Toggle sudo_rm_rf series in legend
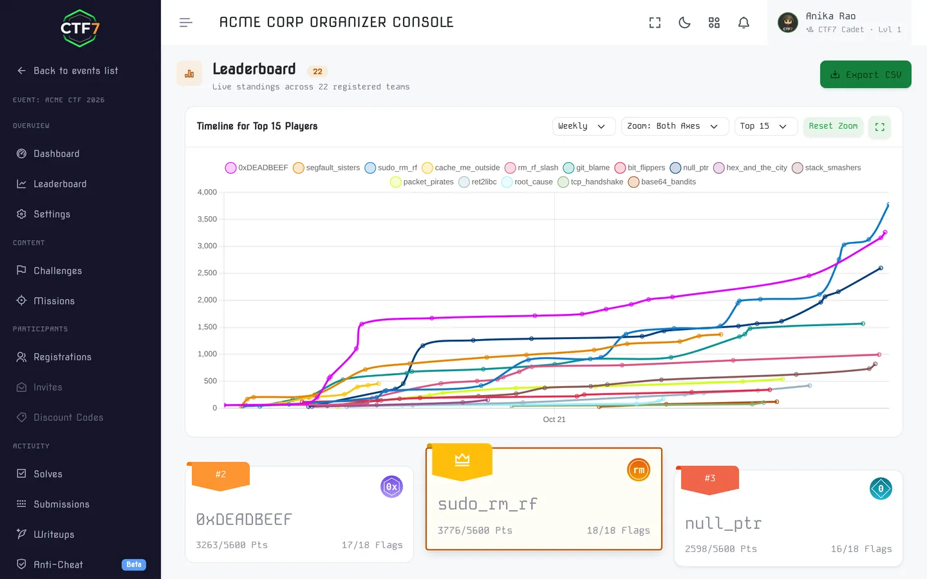 (x=391, y=168)
